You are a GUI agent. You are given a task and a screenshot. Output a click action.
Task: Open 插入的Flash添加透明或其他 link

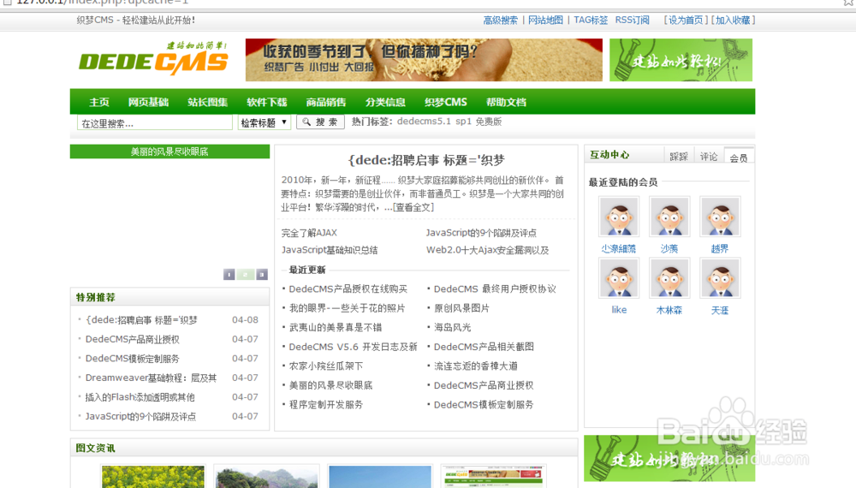pos(140,397)
